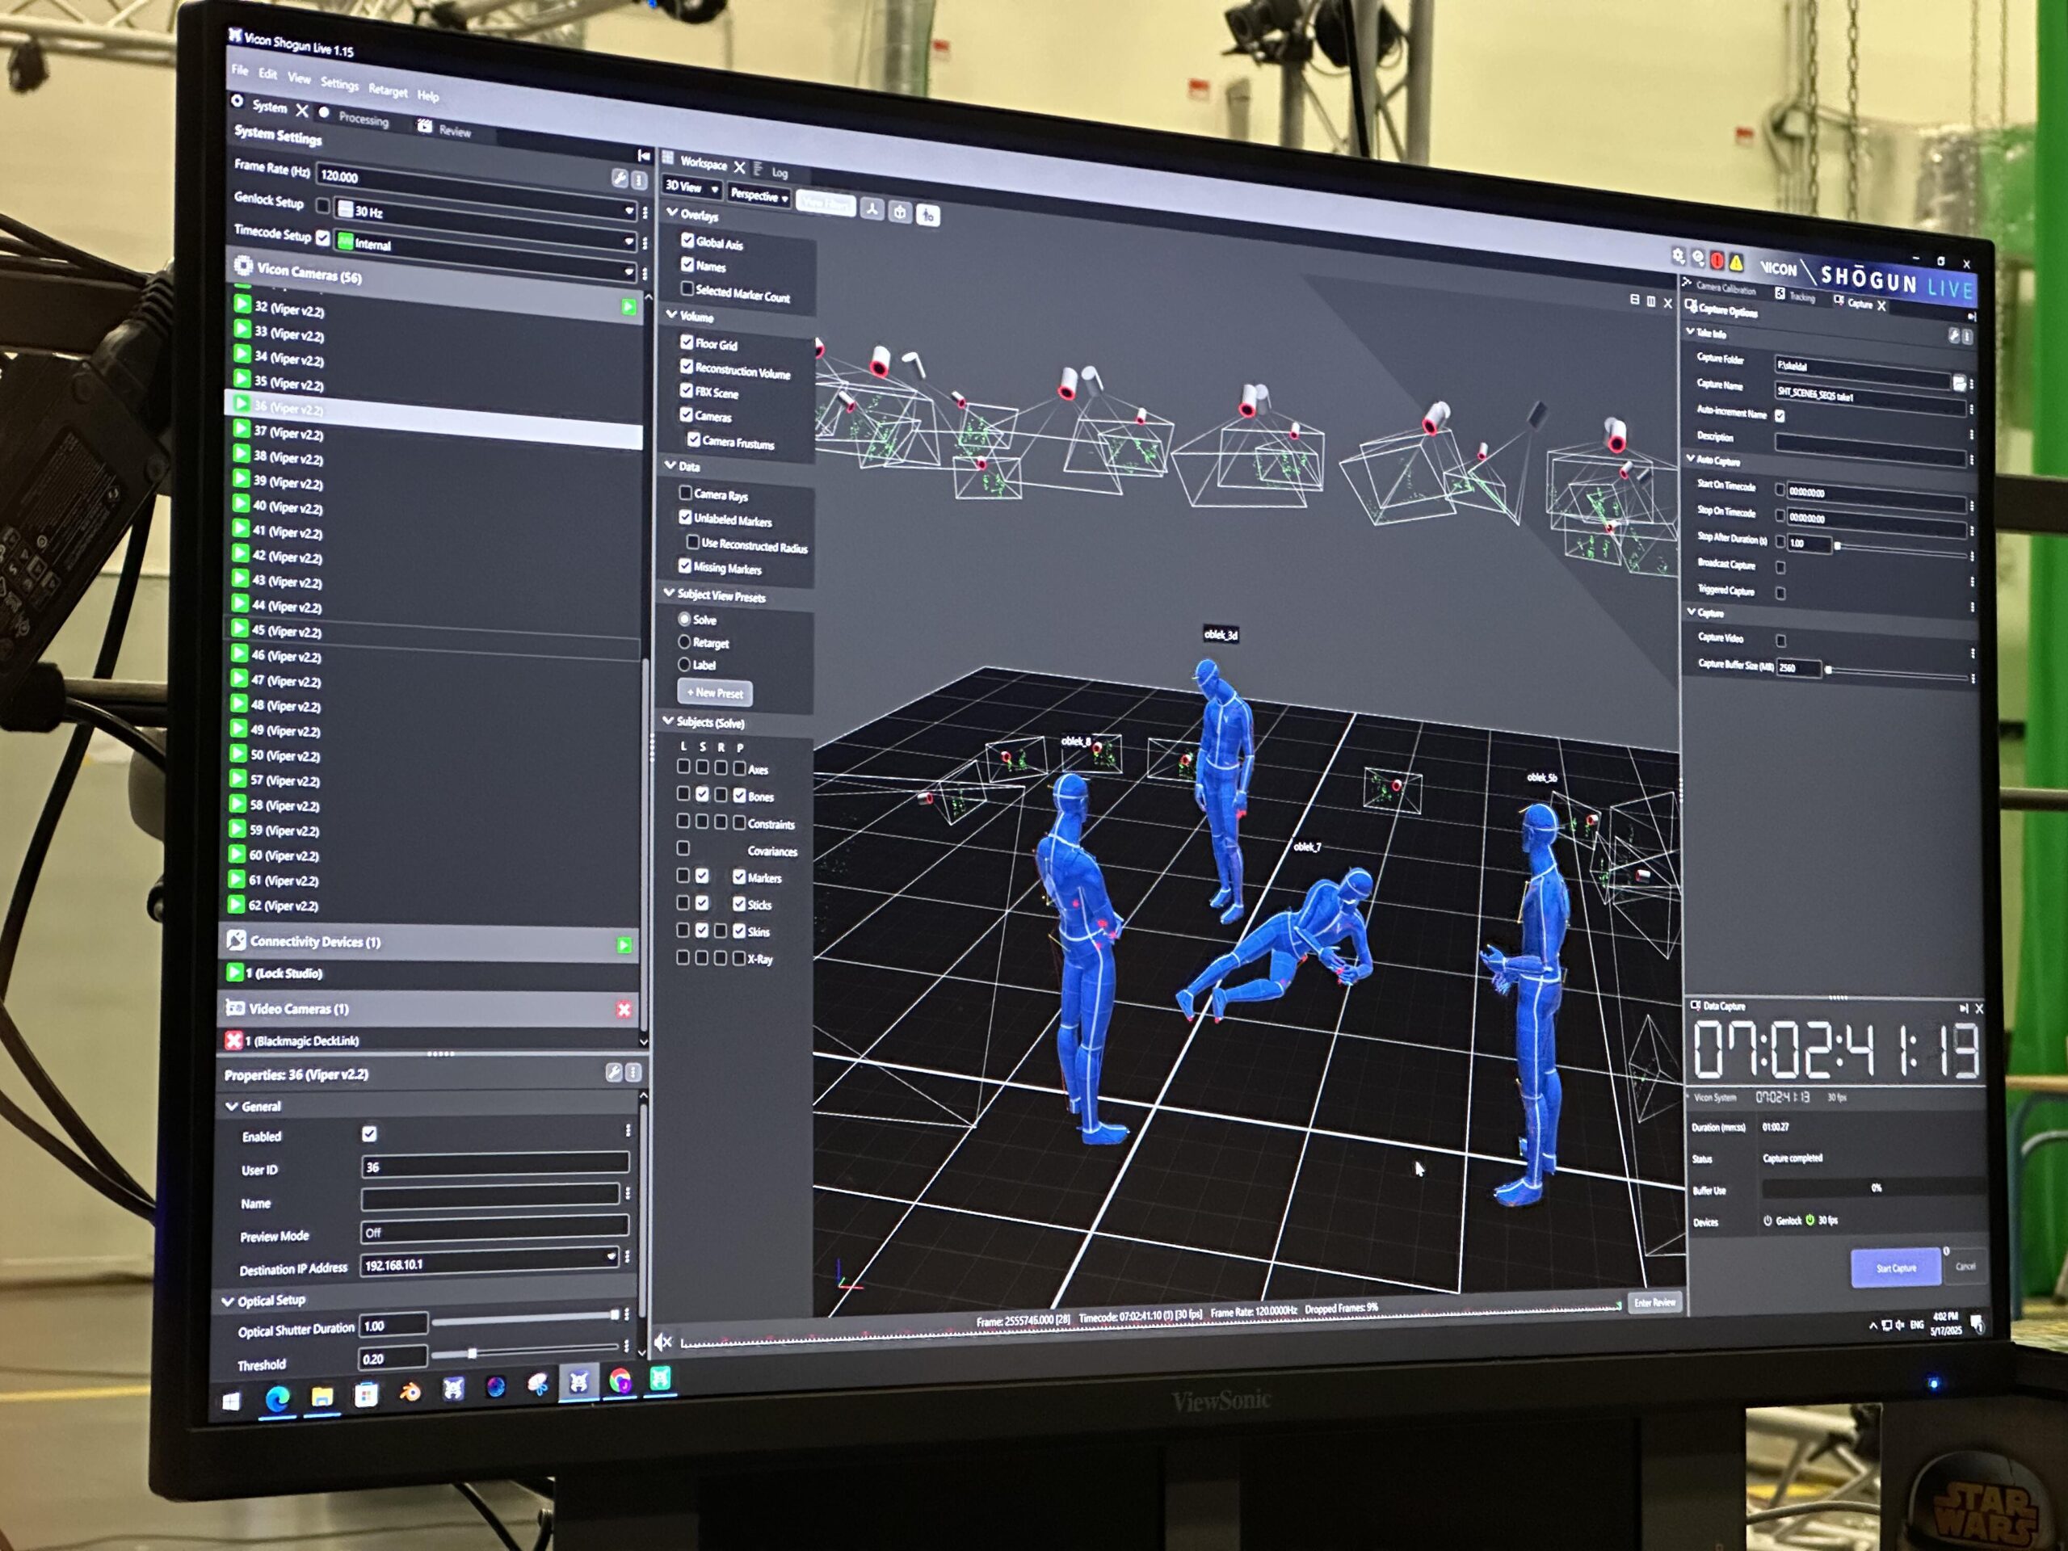Click the Capture Buffer Size slider handle
The image size is (2068, 1551).
click(1829, 670)
